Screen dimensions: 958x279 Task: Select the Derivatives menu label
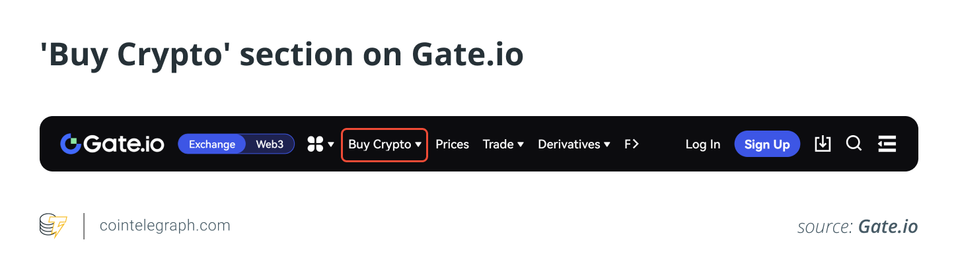coord(569,144)
